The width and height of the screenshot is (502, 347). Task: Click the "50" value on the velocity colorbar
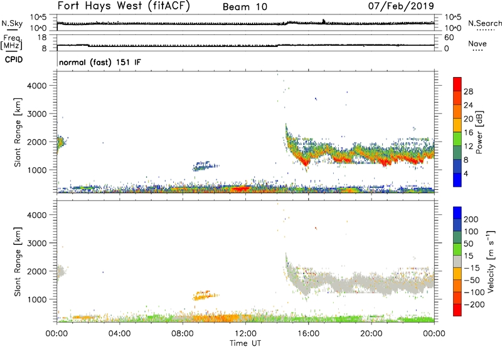(468, 244)
